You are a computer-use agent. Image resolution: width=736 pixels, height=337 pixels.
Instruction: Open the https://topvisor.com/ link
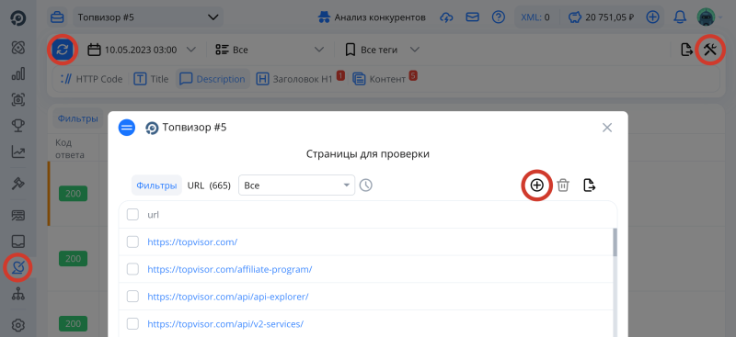point(192,242)
